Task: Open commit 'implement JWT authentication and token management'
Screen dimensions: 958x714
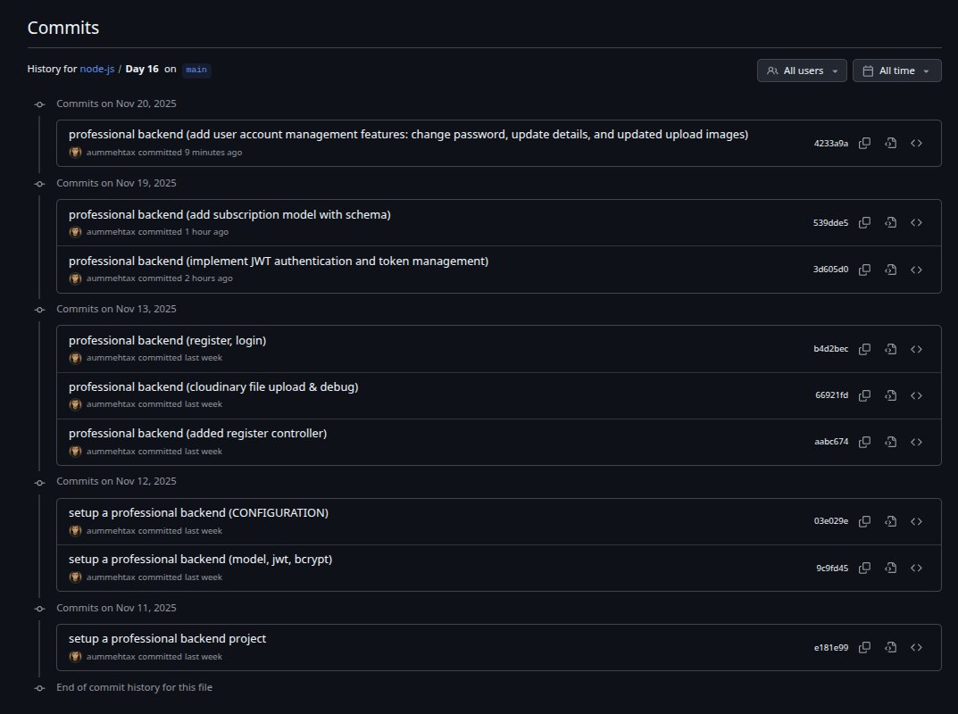Action: click(x=279, y=261)
